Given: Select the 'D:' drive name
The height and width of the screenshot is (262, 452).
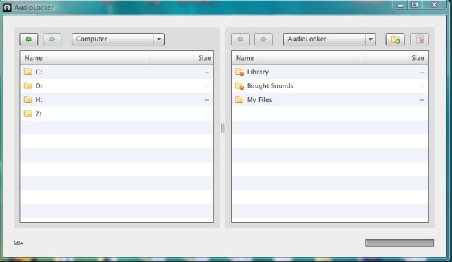Looking at the screenshot, I should pyautogui.click(x=39, y=86).
